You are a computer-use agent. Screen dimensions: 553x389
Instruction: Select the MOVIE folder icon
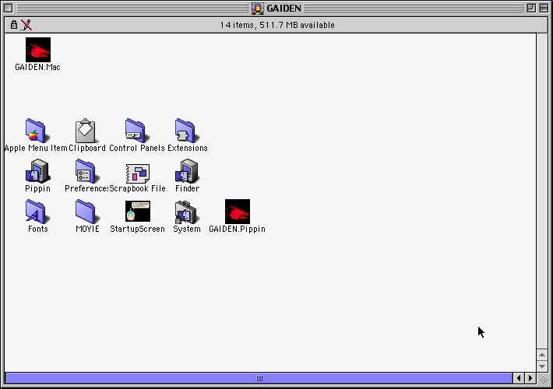86,212
